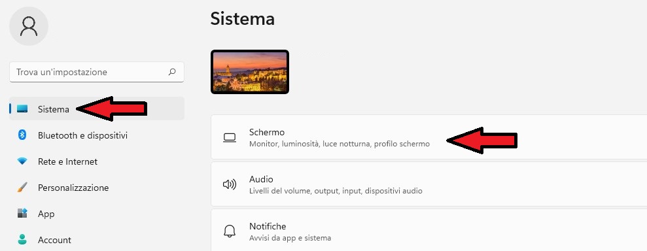The height and width of the screenshot is (251, 647).
Task: Click the Account person icon
Action: (22, 239)
